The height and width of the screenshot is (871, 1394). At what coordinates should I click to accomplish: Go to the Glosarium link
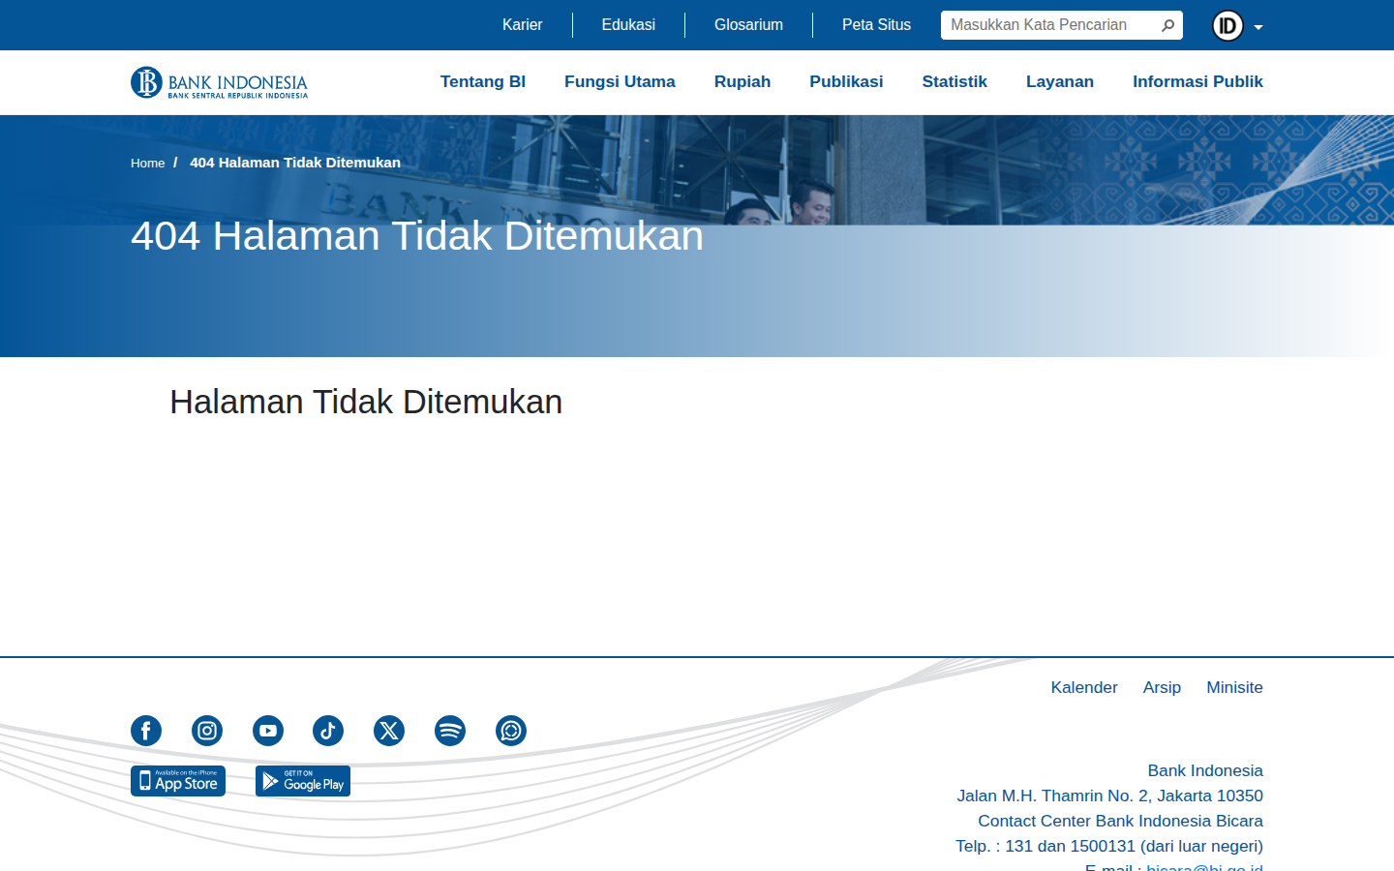pos(748,25)
